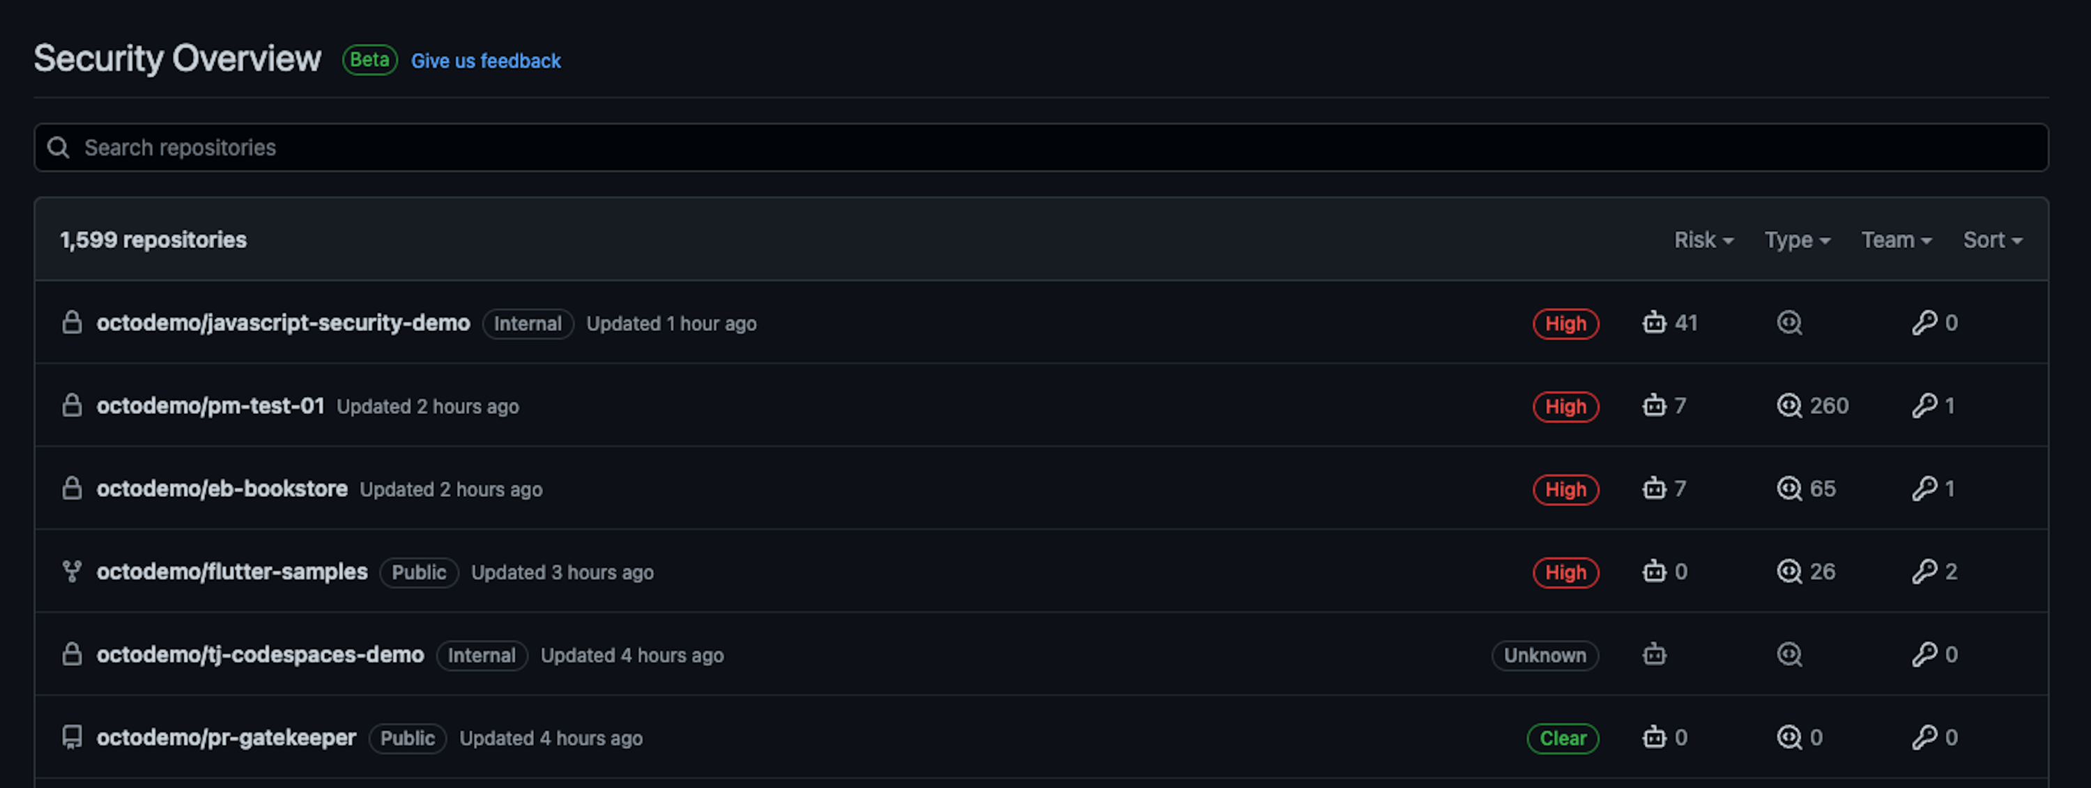
Task: Open the octodemo/pr-gatekeeper repository
Action: click(227, 738)
